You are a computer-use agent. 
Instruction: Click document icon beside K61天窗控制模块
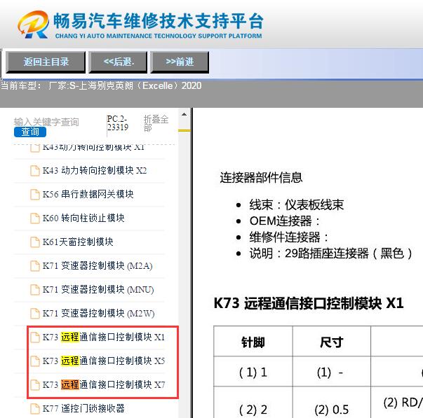35,242
